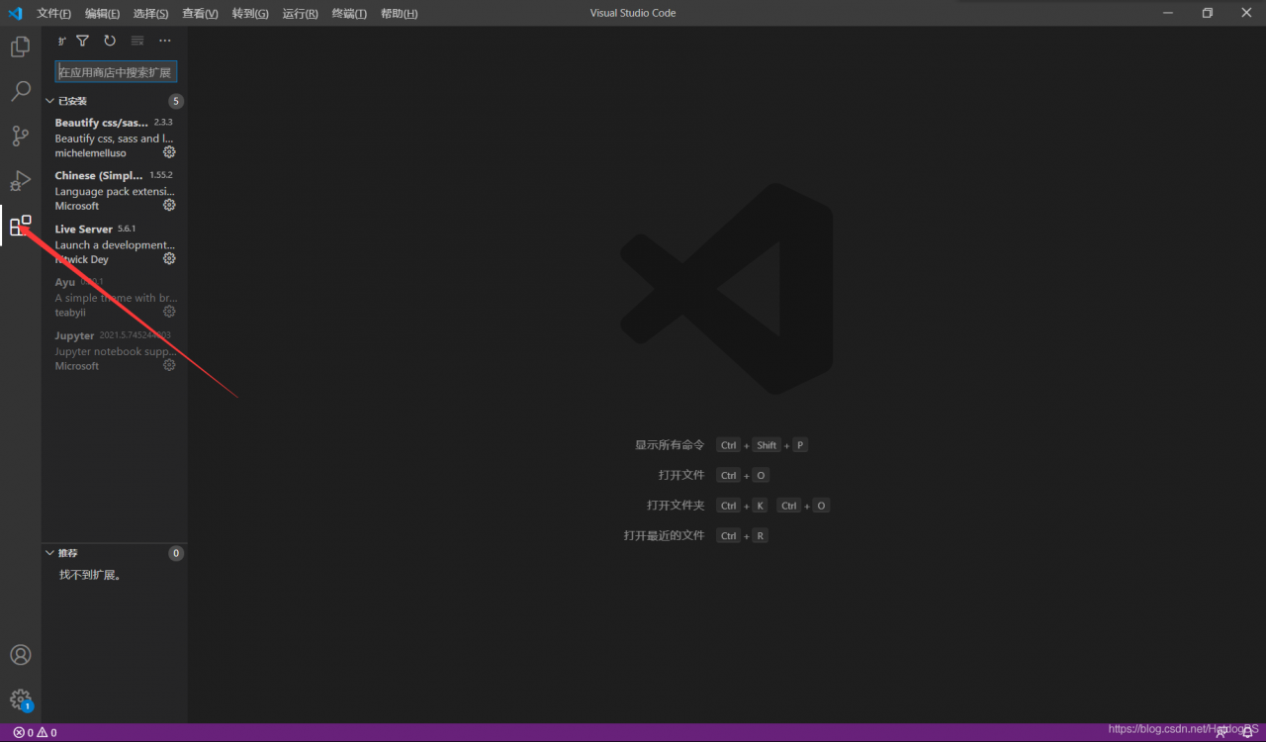Click the 找不到扩展。 message
This screenshot has height=742, width=1266.
pos(90,575)
